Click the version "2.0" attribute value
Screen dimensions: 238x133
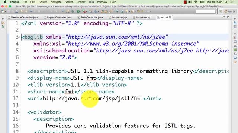pyautogui.click(x=67, y=58)
